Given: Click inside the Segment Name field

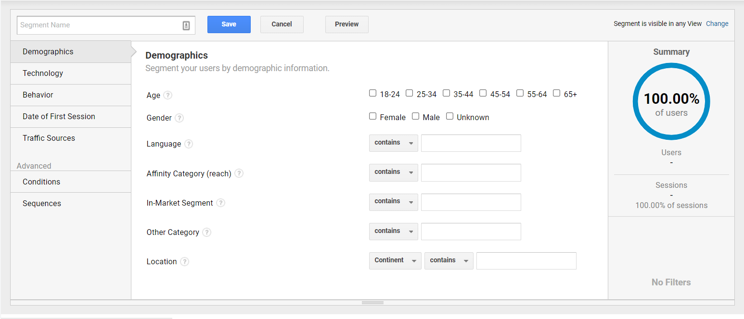Looking at the screenshot, I should (x=96, y=25).
